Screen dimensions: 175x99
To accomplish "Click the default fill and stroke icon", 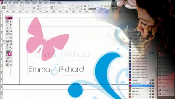I will (7, 55).
